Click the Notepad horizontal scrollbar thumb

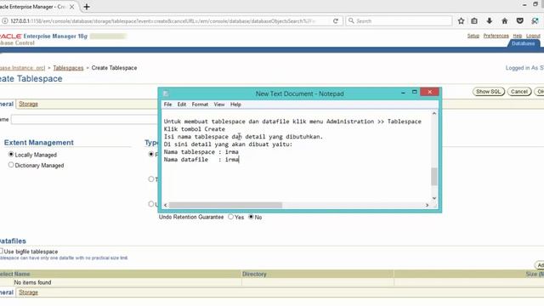click(x=225, y=205)
